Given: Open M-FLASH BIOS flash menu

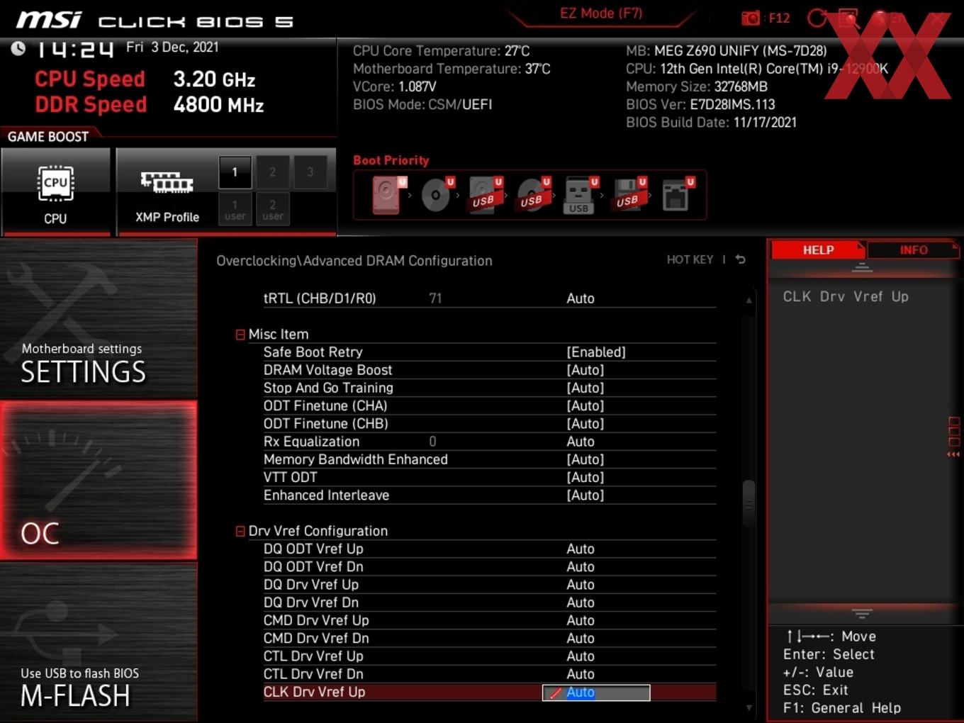Looking at the screenshot, I should 99,642.
